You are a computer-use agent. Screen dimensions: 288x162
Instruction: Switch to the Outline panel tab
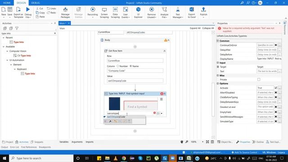[x=258, y=142]
